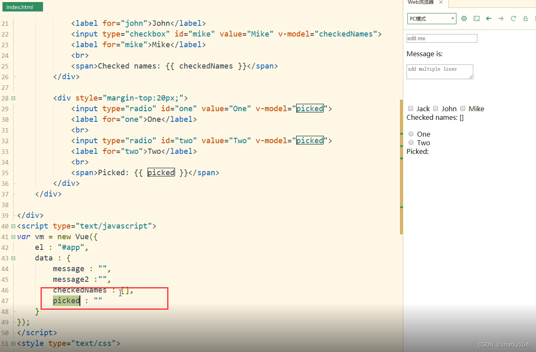Viewport: 536px width, 352px height.
Task: Open the PC模式 device mode dropdown
Action: [432, 18]
